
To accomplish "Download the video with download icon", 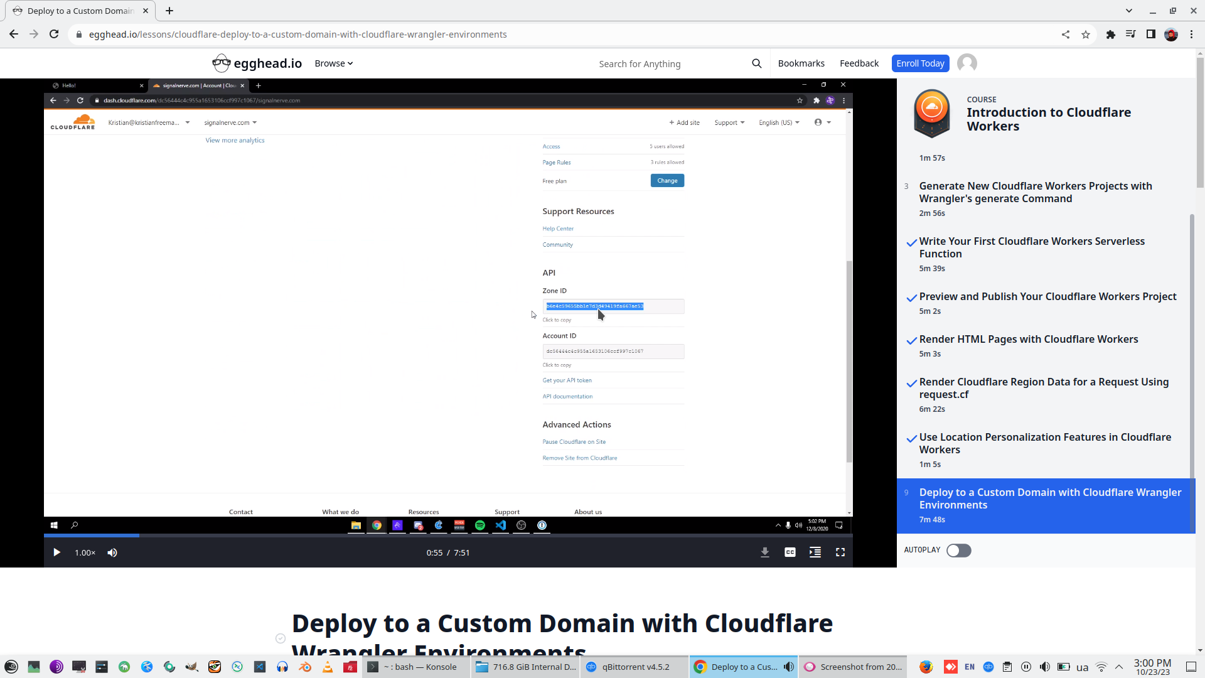I will [764, 552].
